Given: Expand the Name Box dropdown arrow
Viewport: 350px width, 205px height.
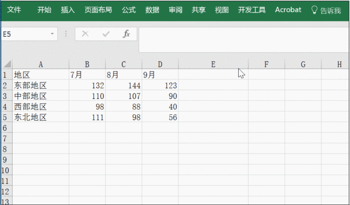Looking at the screenshot, I should point(52,34).
